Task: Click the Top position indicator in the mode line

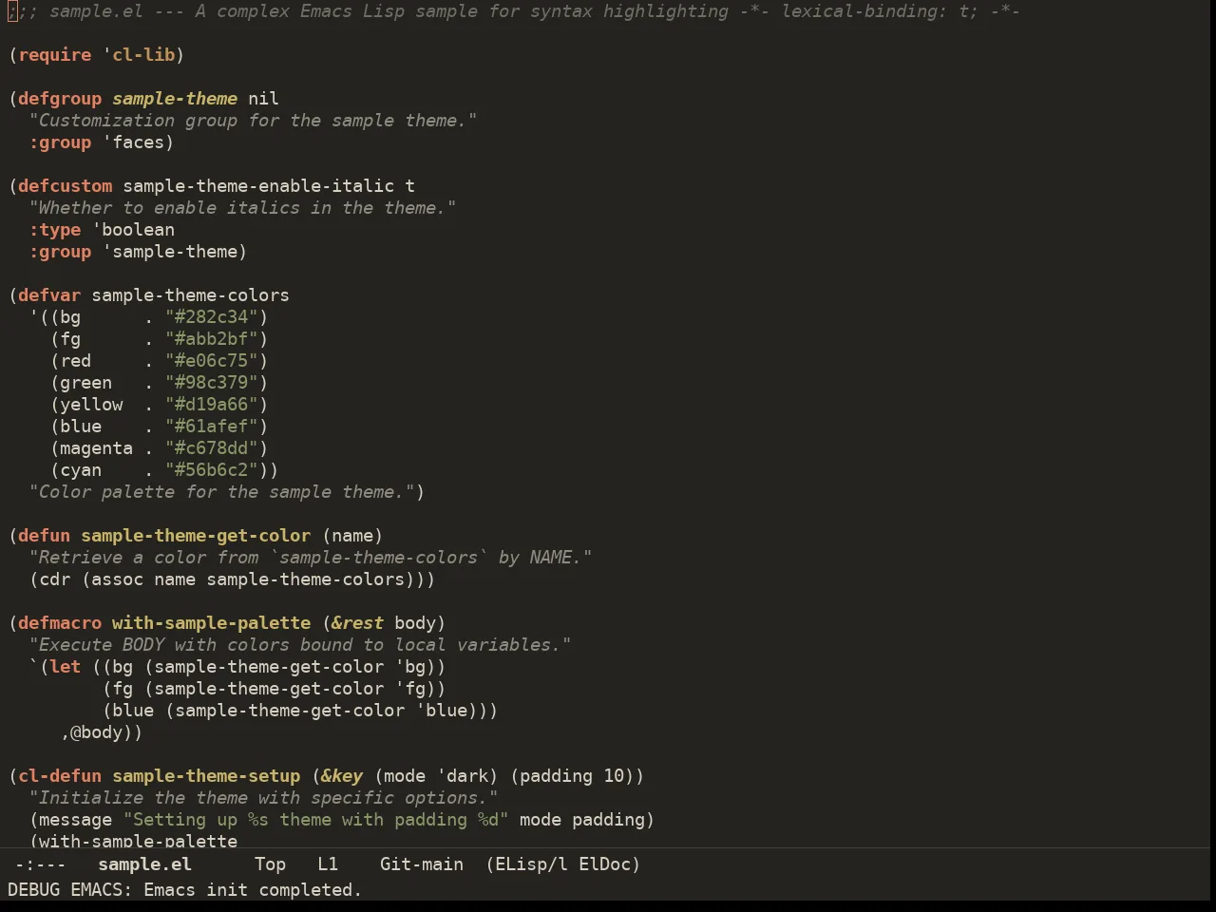Action: pyautogui.click(x=270, y=864)
